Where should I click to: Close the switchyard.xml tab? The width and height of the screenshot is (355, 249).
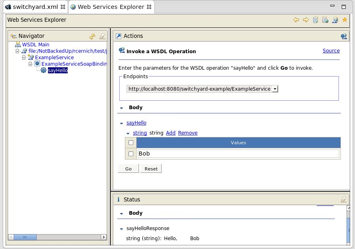[63, 7]
